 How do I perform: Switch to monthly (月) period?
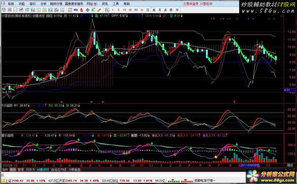pyautogui.click(x=160, y=10)
